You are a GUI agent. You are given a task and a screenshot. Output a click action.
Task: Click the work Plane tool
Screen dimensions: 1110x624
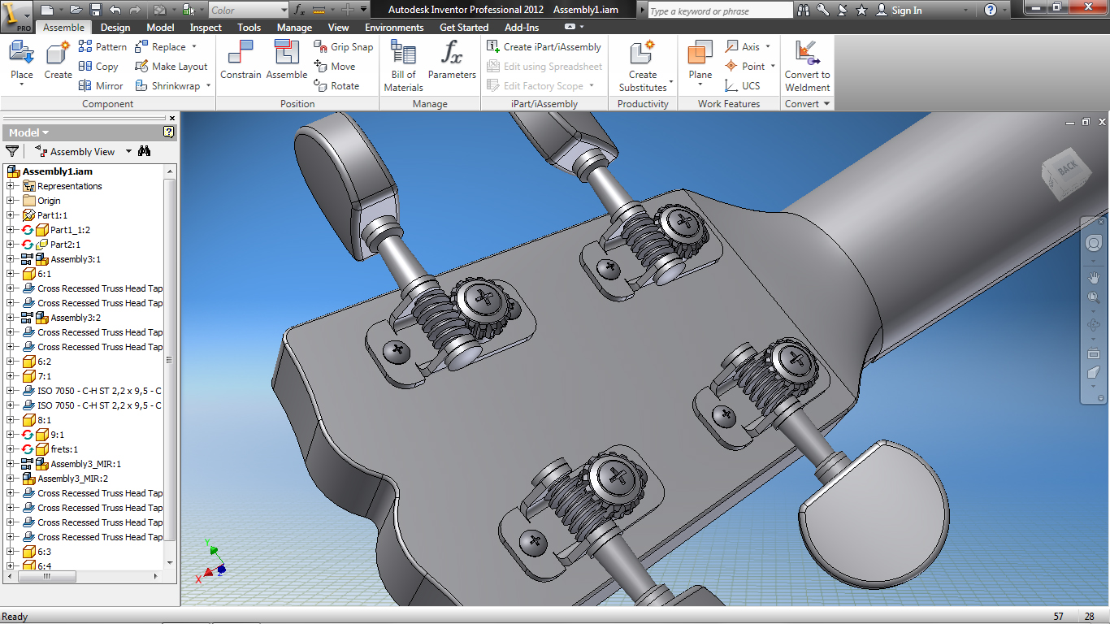click(x=700, y=63)
